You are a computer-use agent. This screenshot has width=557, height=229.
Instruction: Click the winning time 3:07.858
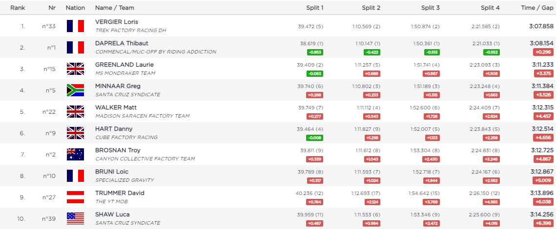(541, 26)
